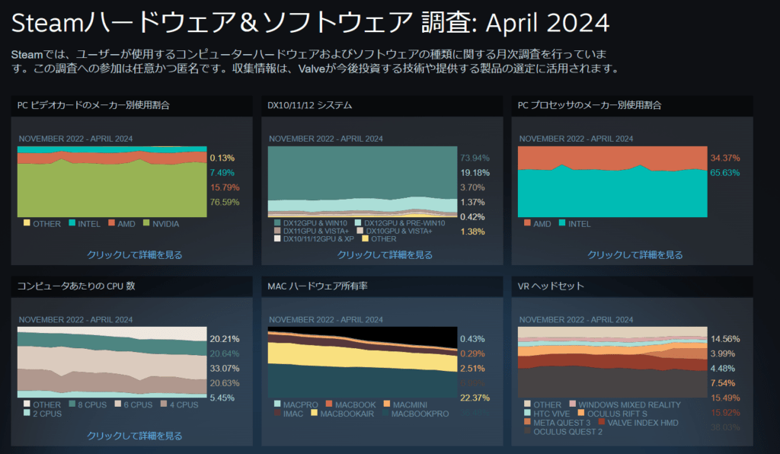Click the META QUEST 3 legend swatch
Viewport: 780px width, 454px height.
(x=527, y=422)
